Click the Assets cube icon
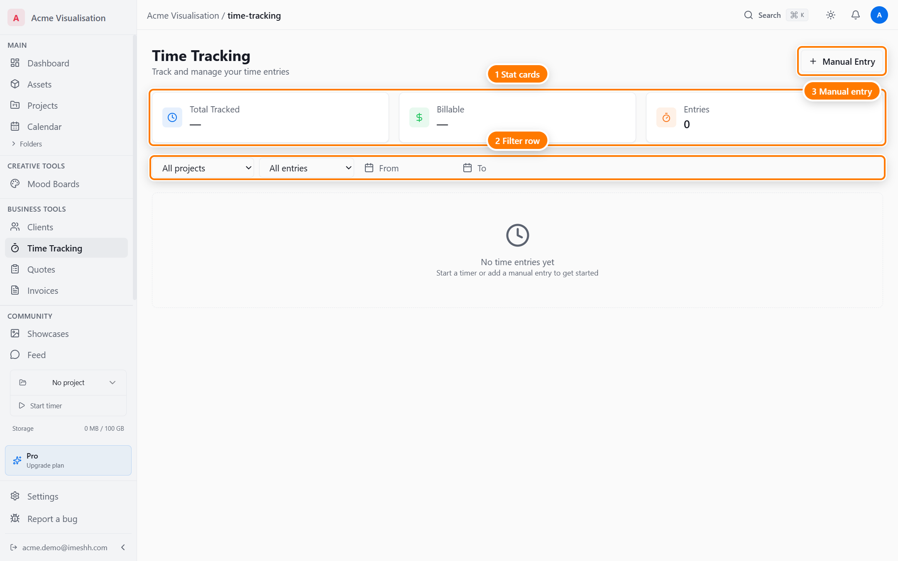Screen dimensions: 898x561 tap(15, 84)
